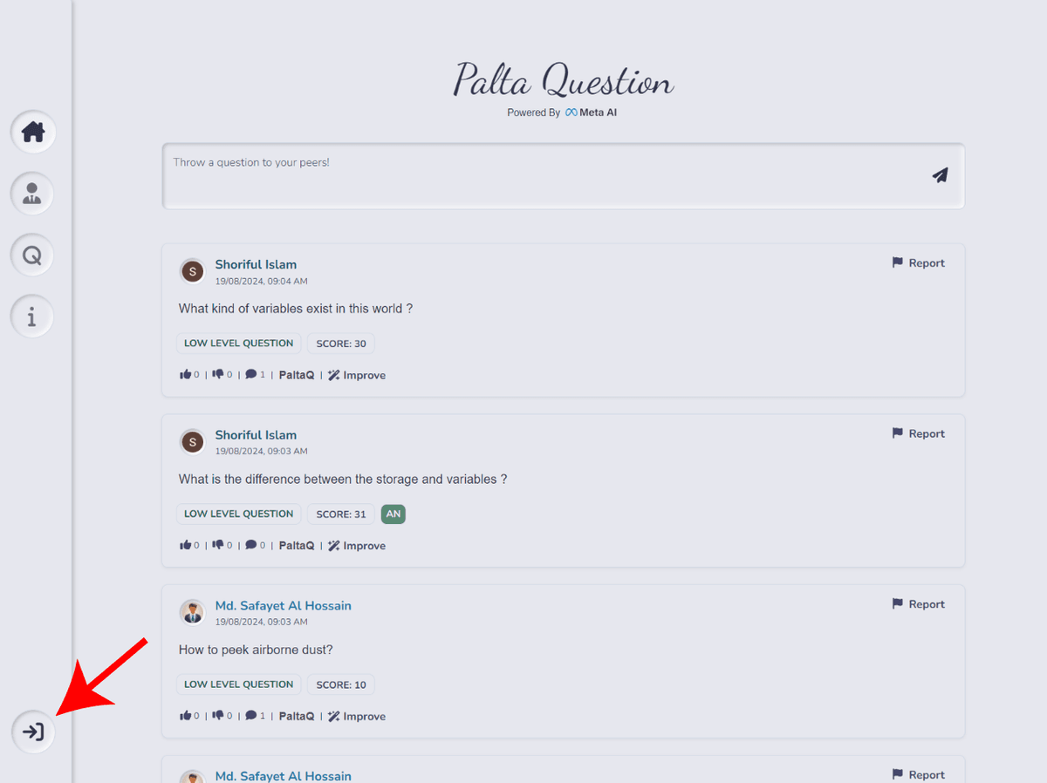1047x783 pixels.
Task: Improve the 'How to peek airborne dust?' question
Action: [x=357, y=717]
